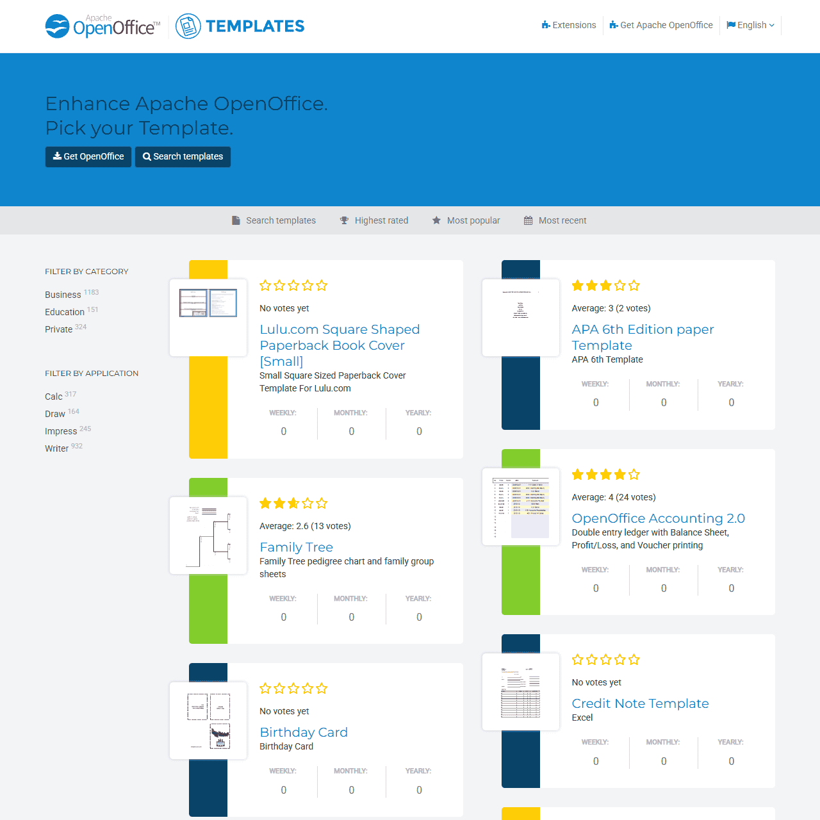
Task: Click the trophy icon for Highest rated
Action: pos(344,220)
